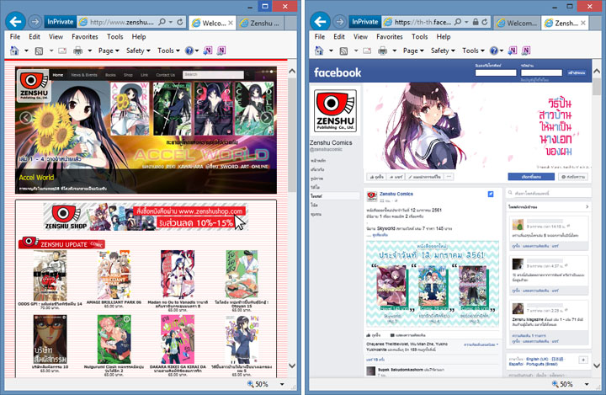Open Favorites menu in left window
Screen dimensions: 606x395
click(x=85, y=37)
